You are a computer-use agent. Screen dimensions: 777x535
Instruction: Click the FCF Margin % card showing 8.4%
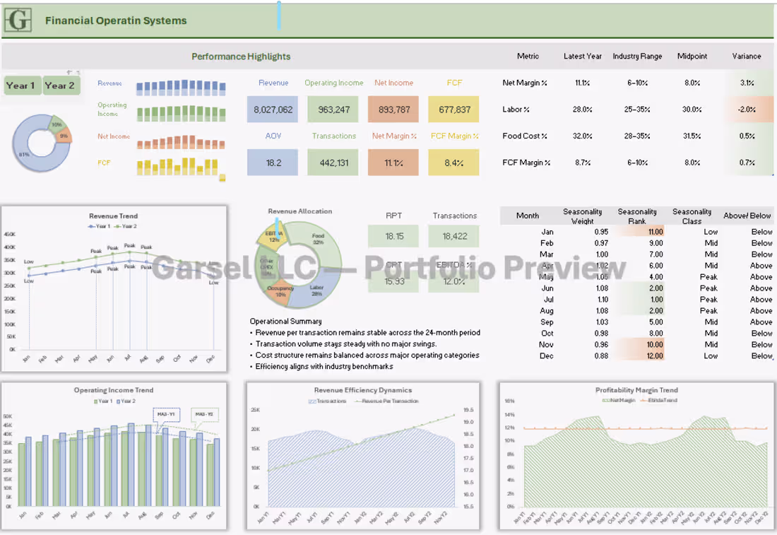[454, 163]
